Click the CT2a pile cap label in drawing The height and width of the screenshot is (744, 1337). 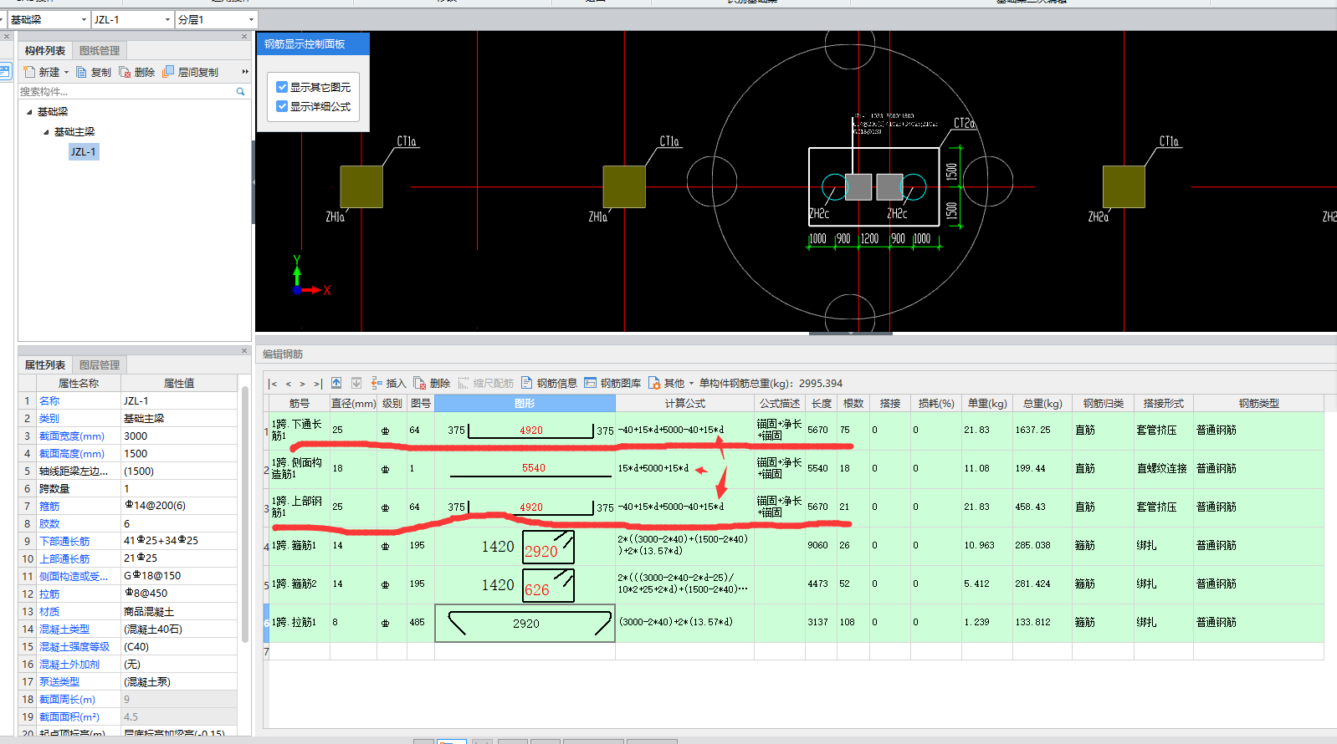click(x=964, y=123)
